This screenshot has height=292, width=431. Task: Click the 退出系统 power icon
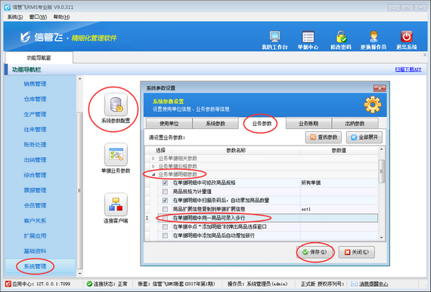(407, 36)
